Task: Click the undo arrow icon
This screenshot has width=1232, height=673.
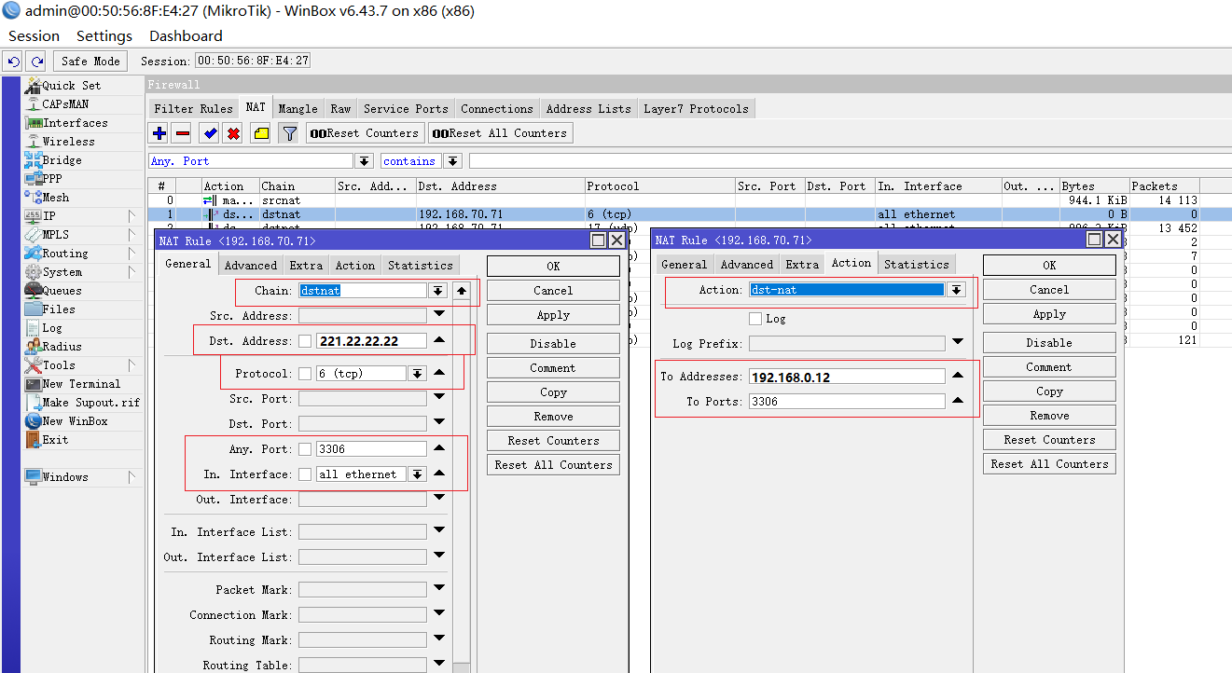Action: [13, 62]
